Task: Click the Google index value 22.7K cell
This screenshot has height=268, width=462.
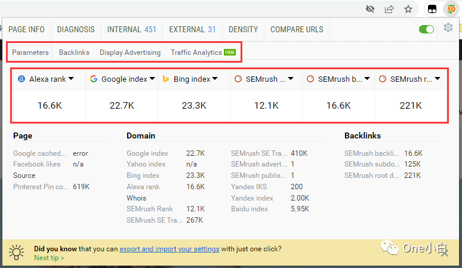Action: click(x=122, y=106)
